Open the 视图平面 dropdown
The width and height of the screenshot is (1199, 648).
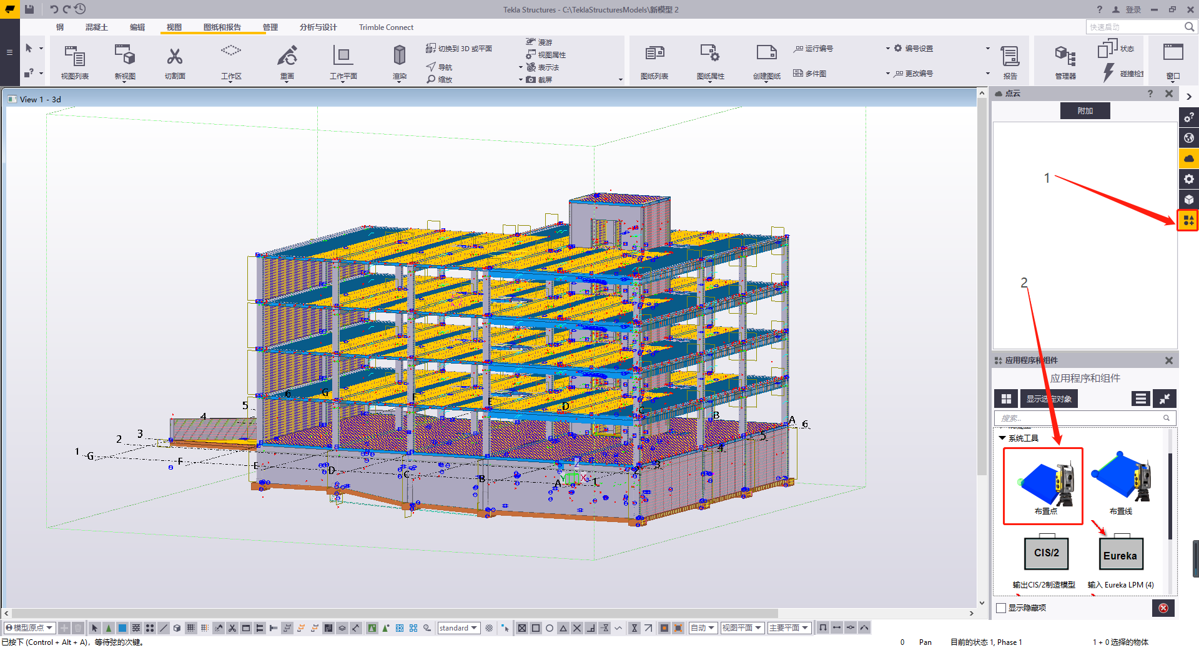point(742,628)
